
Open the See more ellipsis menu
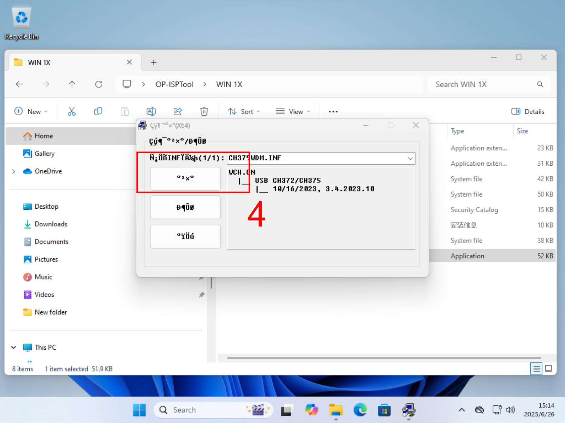333,111
